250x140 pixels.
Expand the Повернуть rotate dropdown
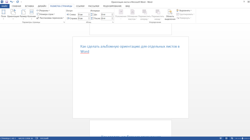184,18
